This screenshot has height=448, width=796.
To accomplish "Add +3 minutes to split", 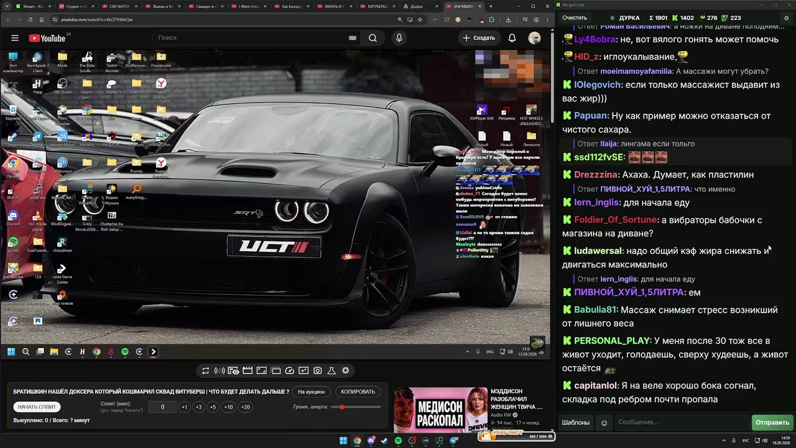I will (x=198, y=407).
